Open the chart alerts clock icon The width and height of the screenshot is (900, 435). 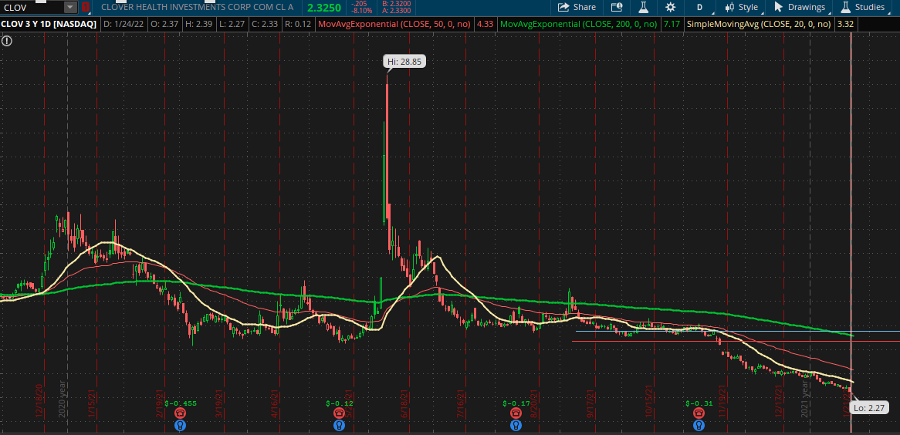pos(617,8)
